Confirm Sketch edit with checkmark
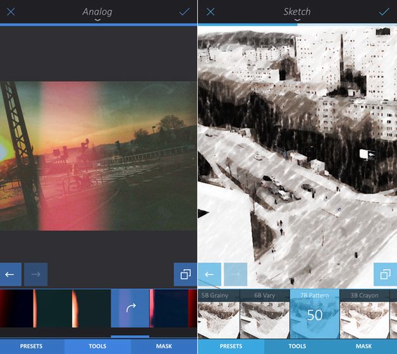 (384, 11)
